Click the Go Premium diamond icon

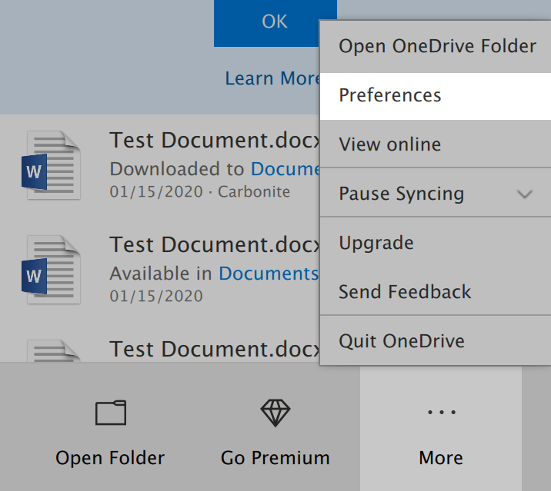(275, 413)
